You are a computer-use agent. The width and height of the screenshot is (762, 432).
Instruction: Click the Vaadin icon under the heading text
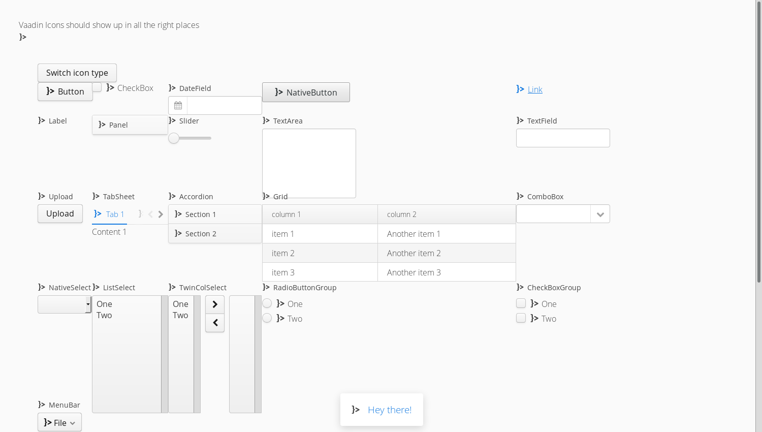point(23,37)
